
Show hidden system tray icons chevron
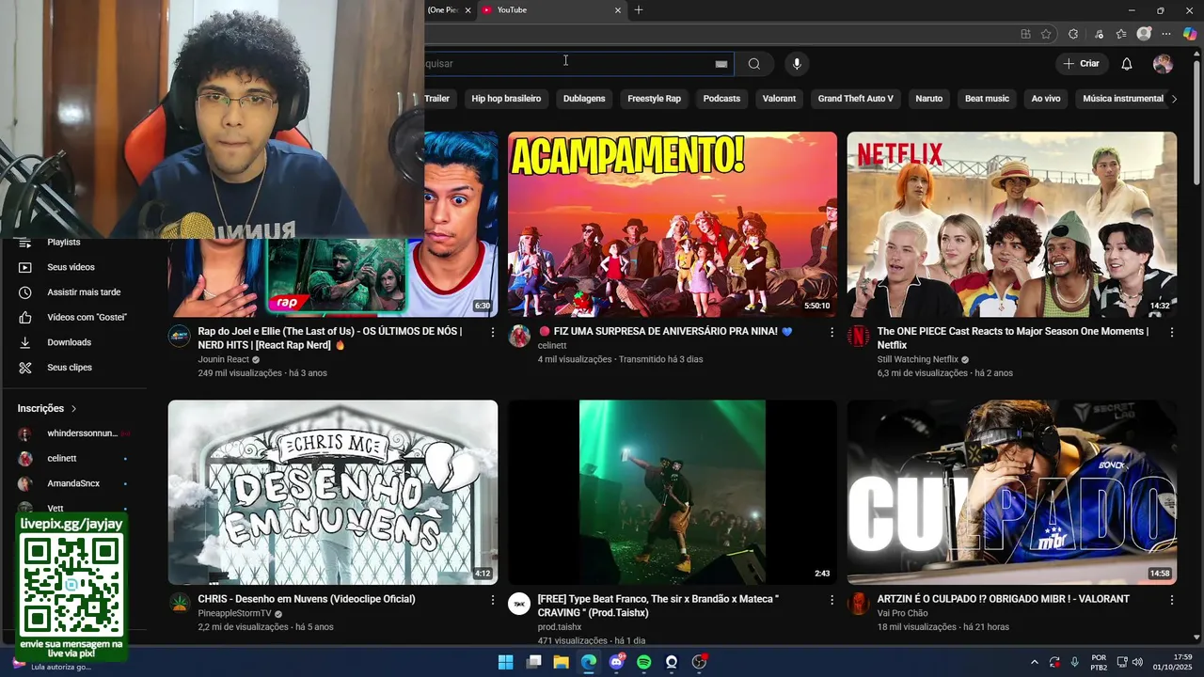click(1035, 662)
